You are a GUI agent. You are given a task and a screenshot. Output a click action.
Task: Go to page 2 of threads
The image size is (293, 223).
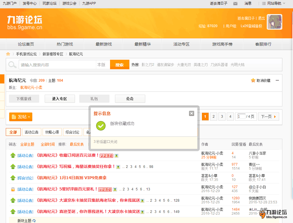tap(213, 117)
